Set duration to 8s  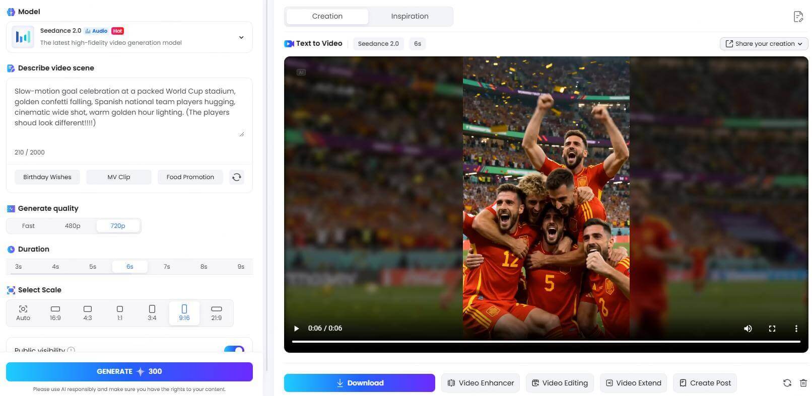click(204, 267)
